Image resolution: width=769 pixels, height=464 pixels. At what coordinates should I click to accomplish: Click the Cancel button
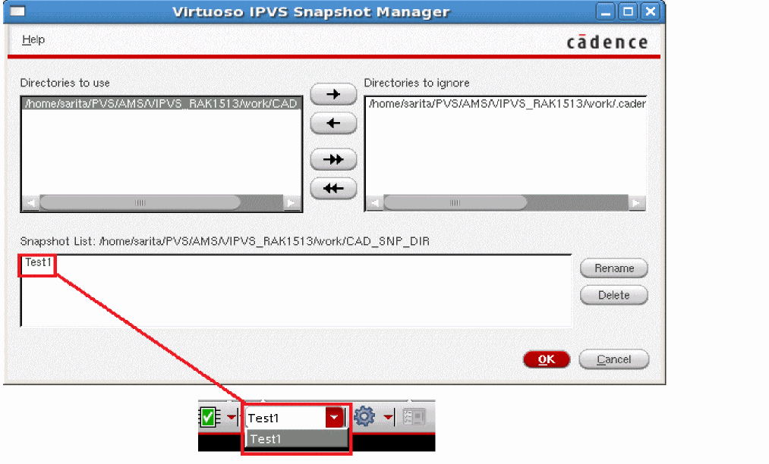pyautogui.click(x=614, y=359)
